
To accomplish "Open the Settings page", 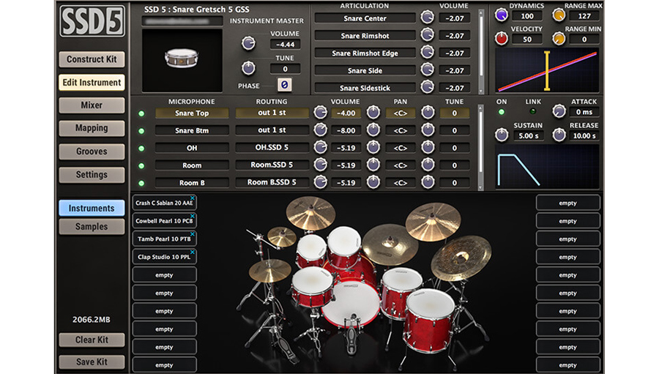I will (92, 174).
